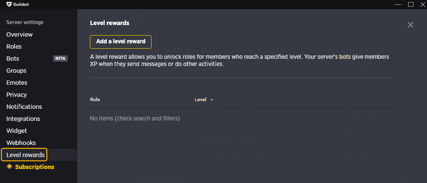This screenshot has height=183, width=427.
Task: Toggle sort order on Level column header
Action: 200,100
